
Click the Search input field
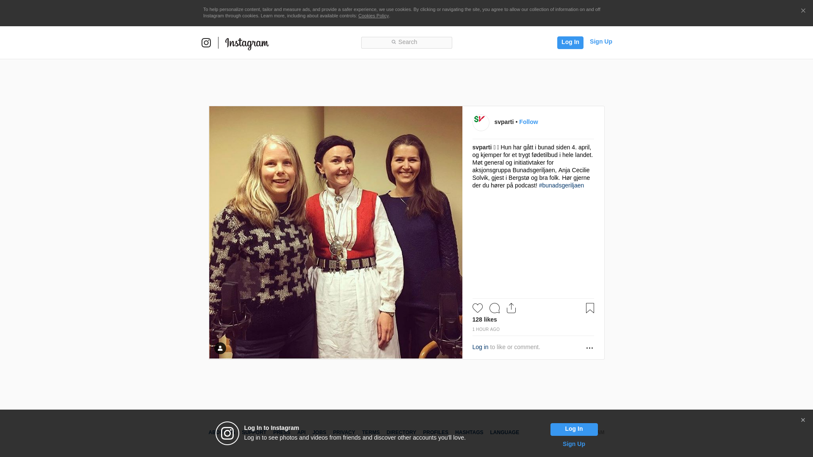406,43
